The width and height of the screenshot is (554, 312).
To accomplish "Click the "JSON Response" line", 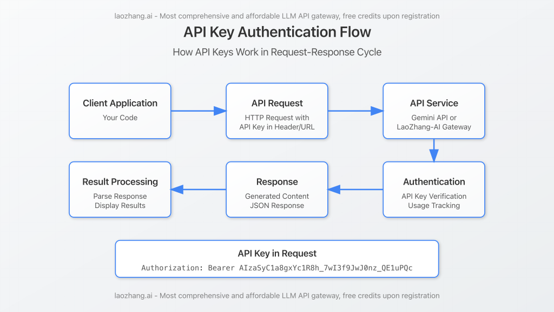I will (x=277, y=205).
